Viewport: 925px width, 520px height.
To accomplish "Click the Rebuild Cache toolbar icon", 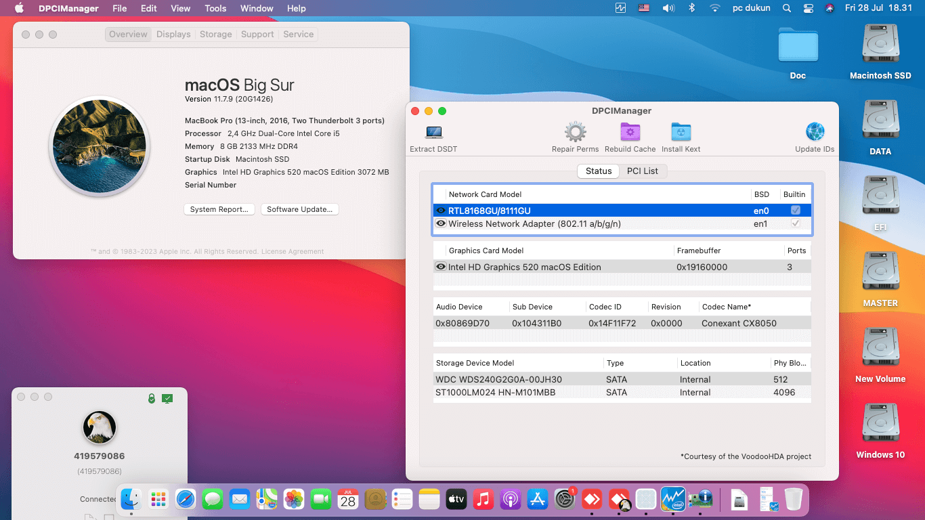I will pyautogui.click(x=630, y=132).
